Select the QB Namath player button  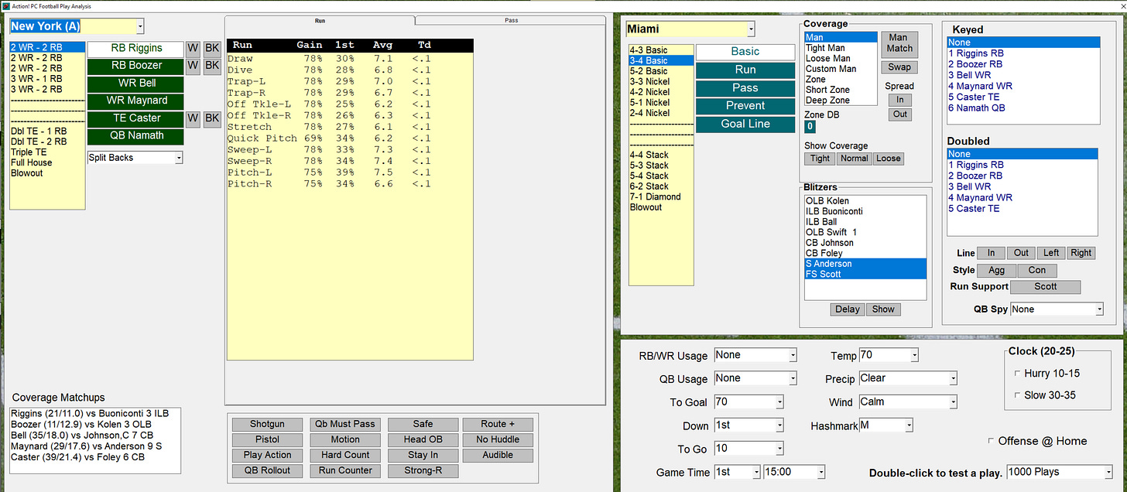pyautogui.click(x=135, y=135)
